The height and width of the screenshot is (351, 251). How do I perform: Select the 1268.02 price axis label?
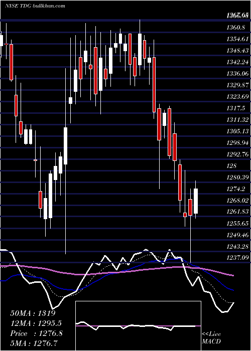click(x=237, y=201)
